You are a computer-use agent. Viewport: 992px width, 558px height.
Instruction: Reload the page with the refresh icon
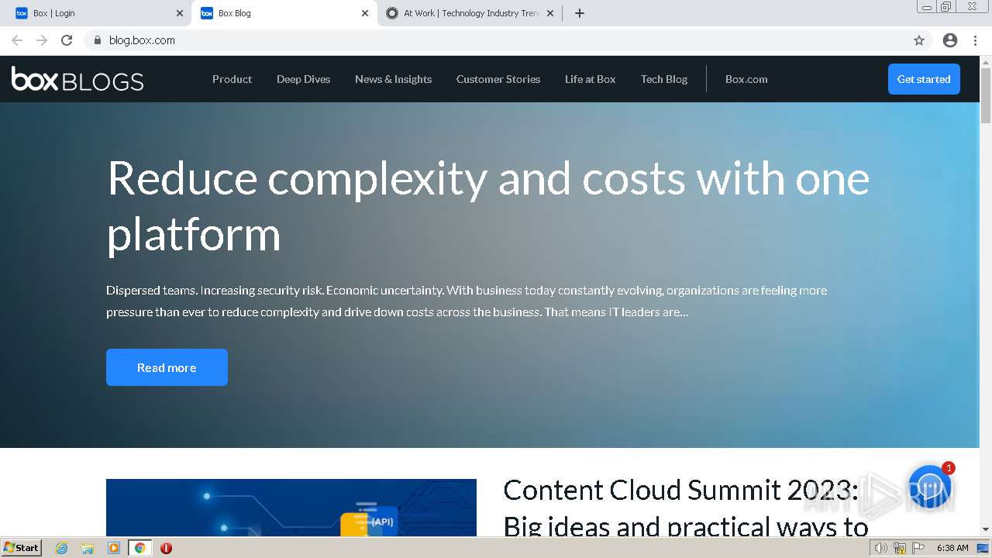click(67, 40)
